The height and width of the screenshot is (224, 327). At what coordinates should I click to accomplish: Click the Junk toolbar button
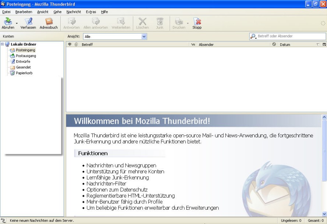tap(160, 23)
